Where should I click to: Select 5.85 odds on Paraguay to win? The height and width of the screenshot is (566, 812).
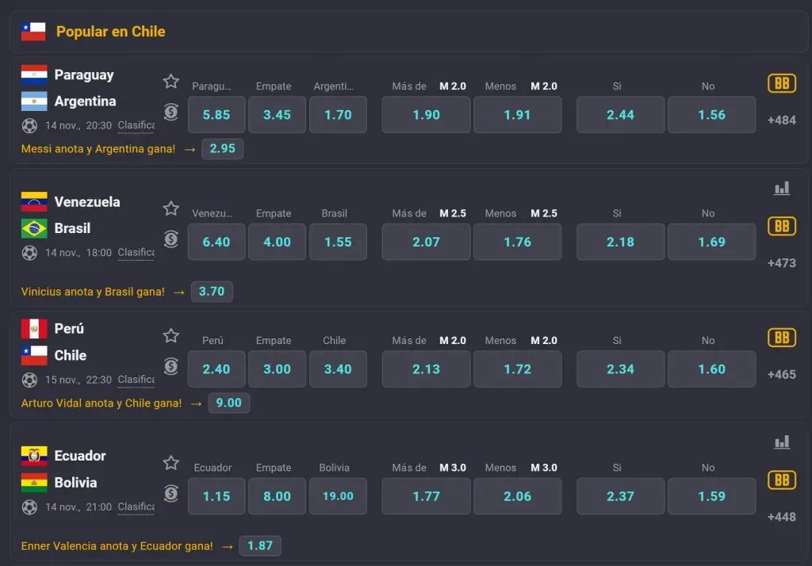216,114
